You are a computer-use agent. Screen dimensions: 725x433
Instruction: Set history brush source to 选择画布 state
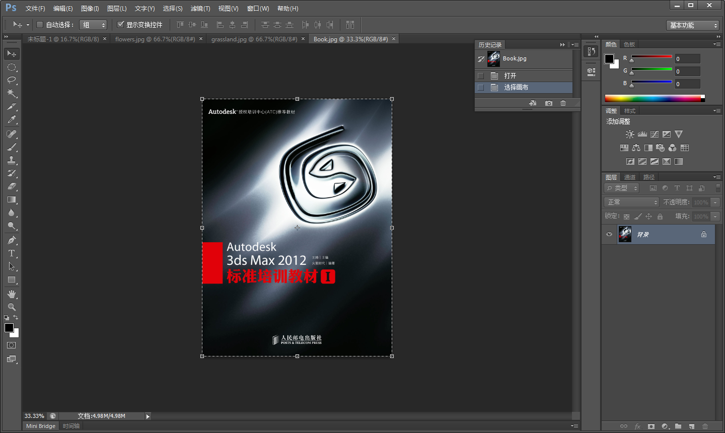(481, 88)
